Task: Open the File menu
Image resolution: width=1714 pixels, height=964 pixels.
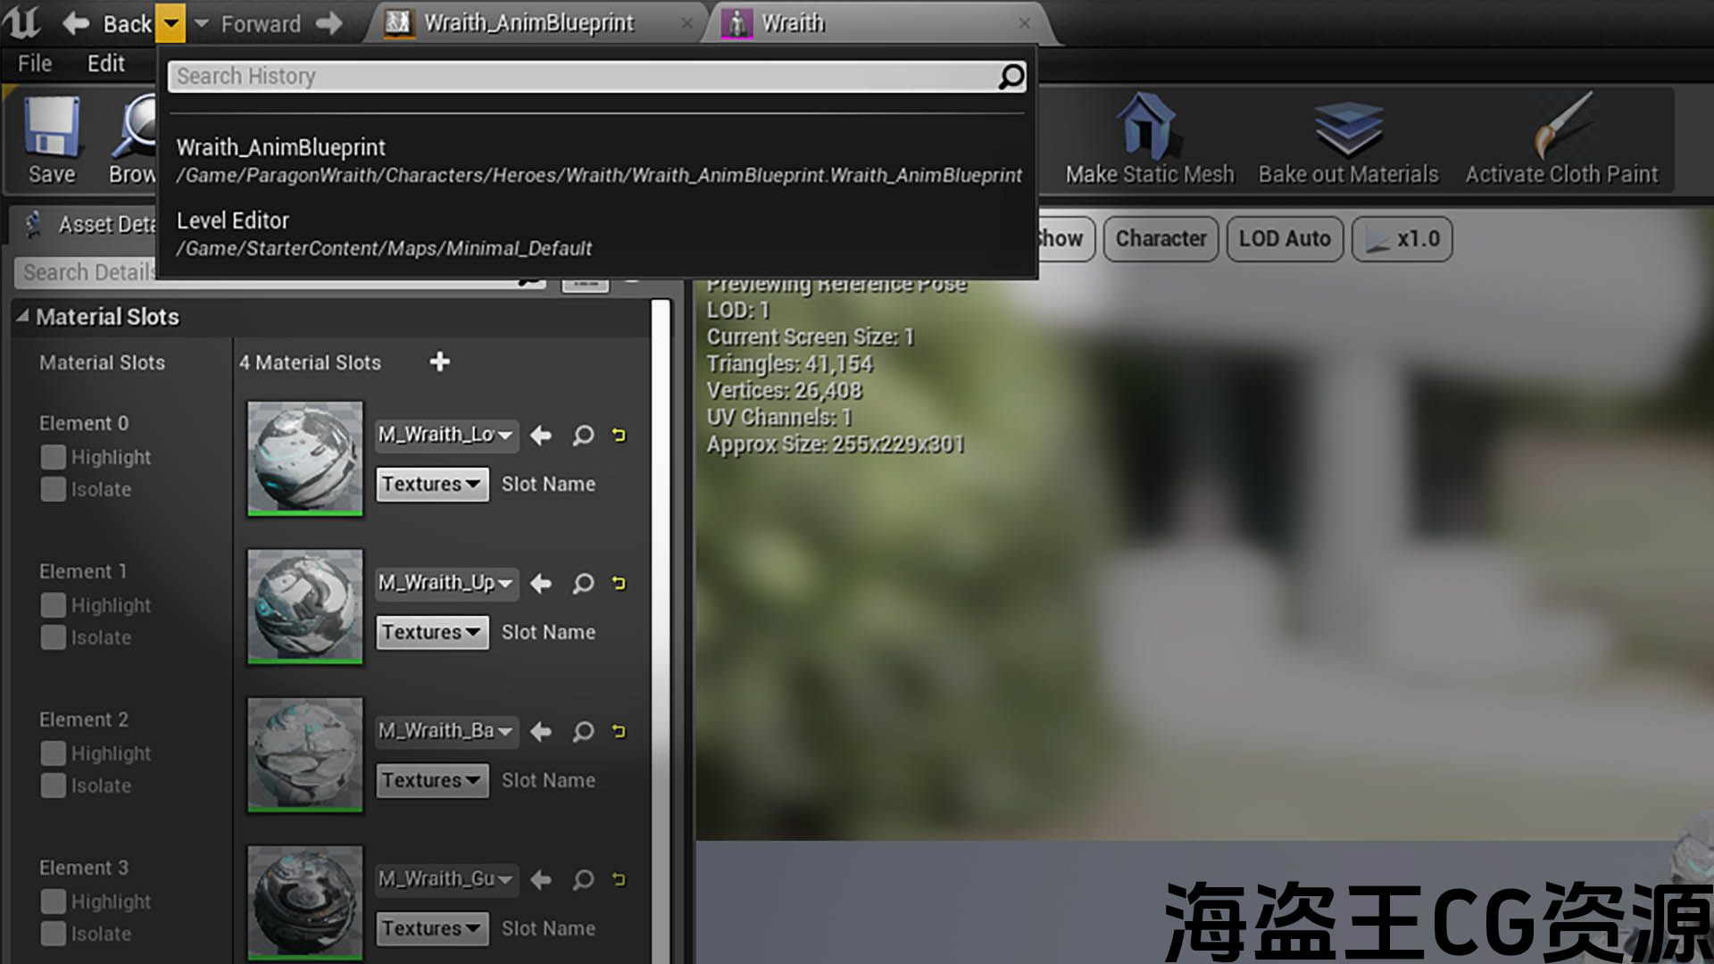Action: pos(35,63)
